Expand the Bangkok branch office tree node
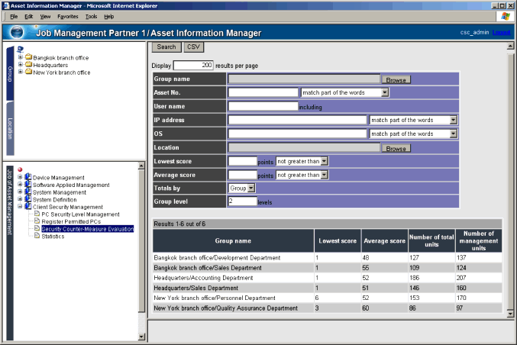 20,57
